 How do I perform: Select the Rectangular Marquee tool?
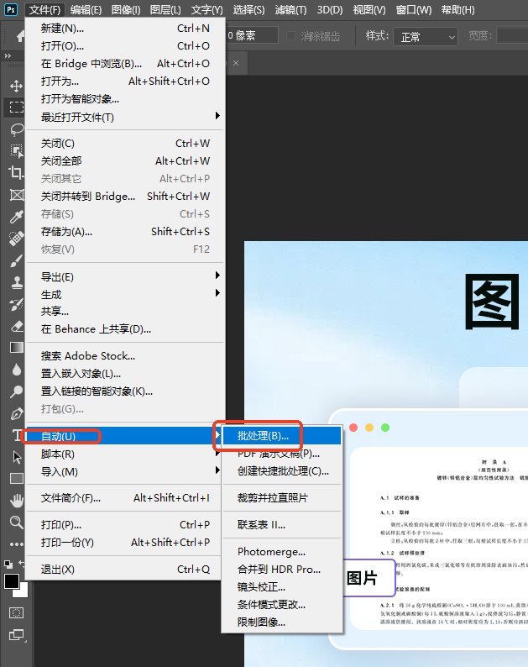(16, 107)
